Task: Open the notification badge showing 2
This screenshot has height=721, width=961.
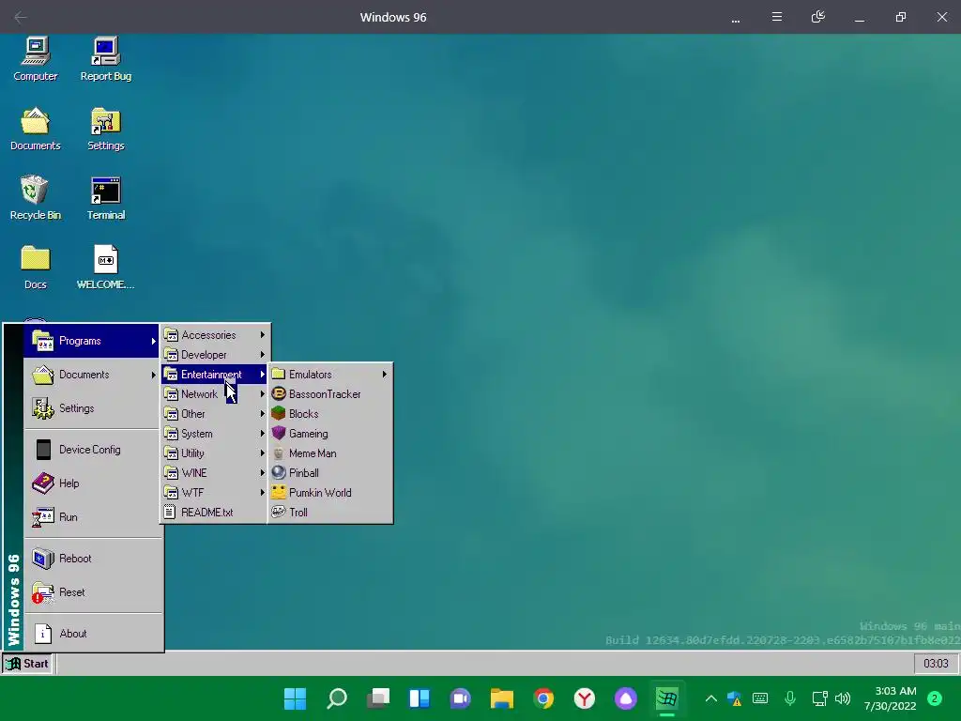Action: tap(935, 698)
